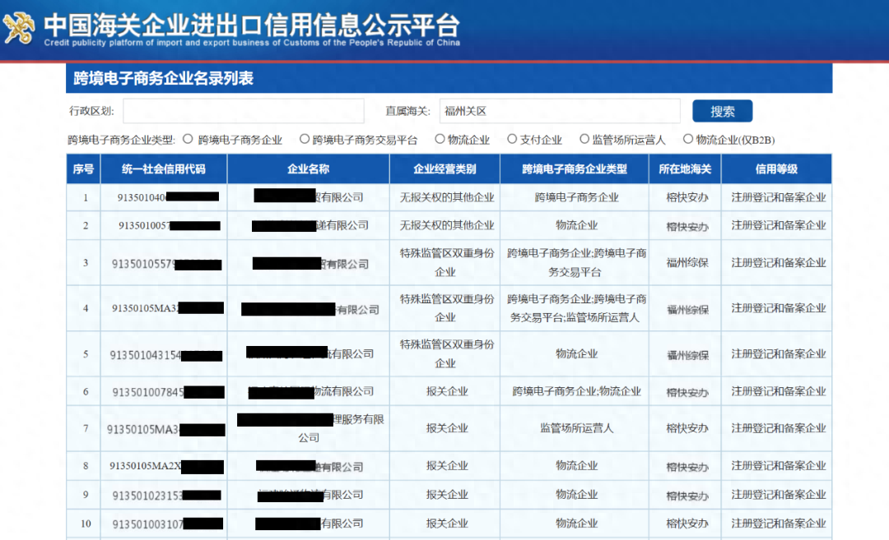Click 注册登记和备案企业 in row 5
This screenshot has height=540, width=889.
coord(779,353)
